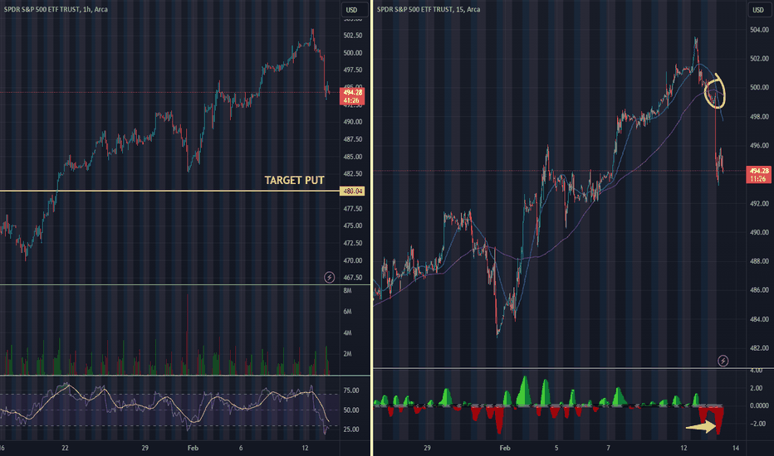
Task: Click date 22 on the 1h time axis
Action: pos(65,448)
